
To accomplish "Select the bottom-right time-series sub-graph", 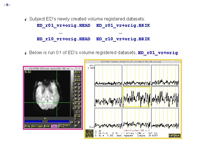I will [165, 118].
